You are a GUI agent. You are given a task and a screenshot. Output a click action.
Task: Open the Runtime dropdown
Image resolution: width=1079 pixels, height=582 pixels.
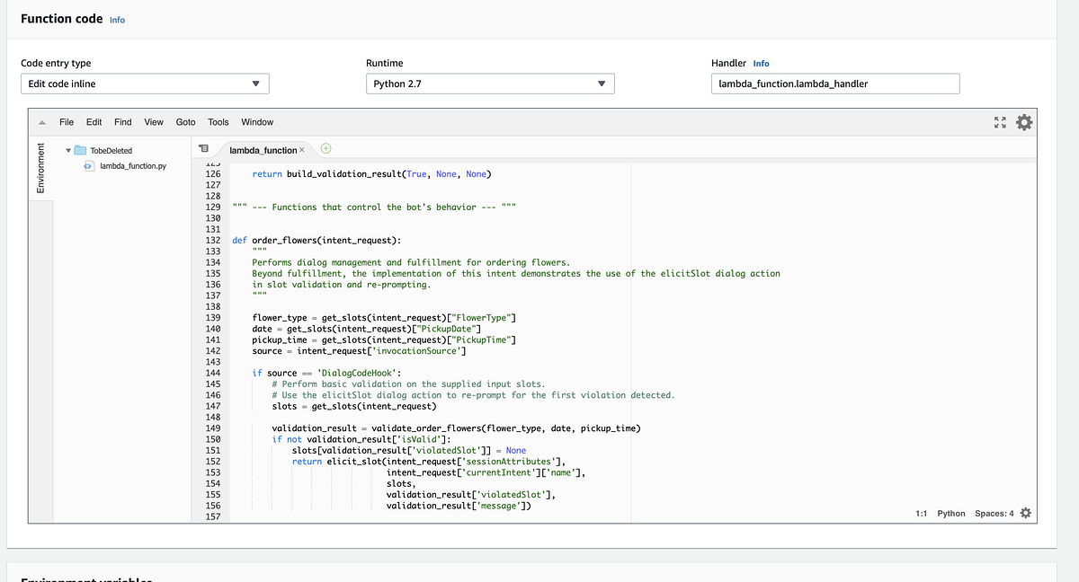tap(489, 83)
